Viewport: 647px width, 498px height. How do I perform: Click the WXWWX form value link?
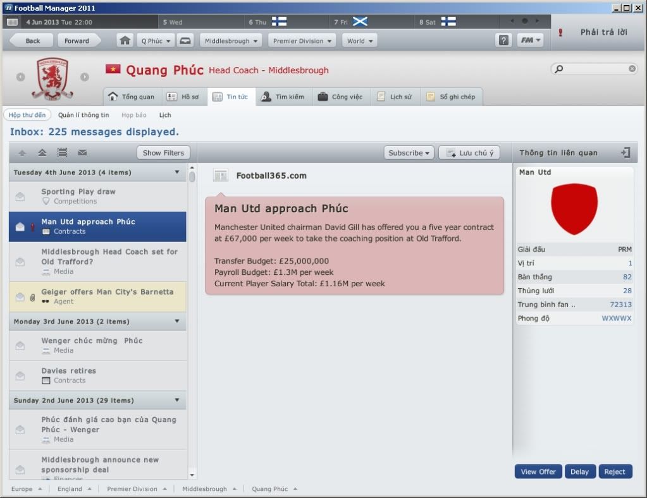pyautogui.click(x=617, y=319)
